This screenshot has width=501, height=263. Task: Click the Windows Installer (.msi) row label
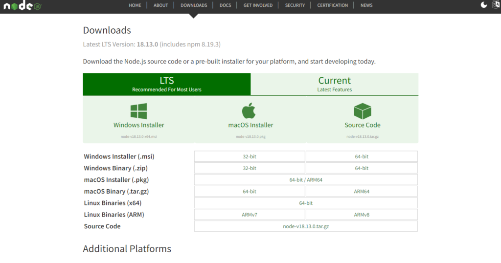click(119, 157)
